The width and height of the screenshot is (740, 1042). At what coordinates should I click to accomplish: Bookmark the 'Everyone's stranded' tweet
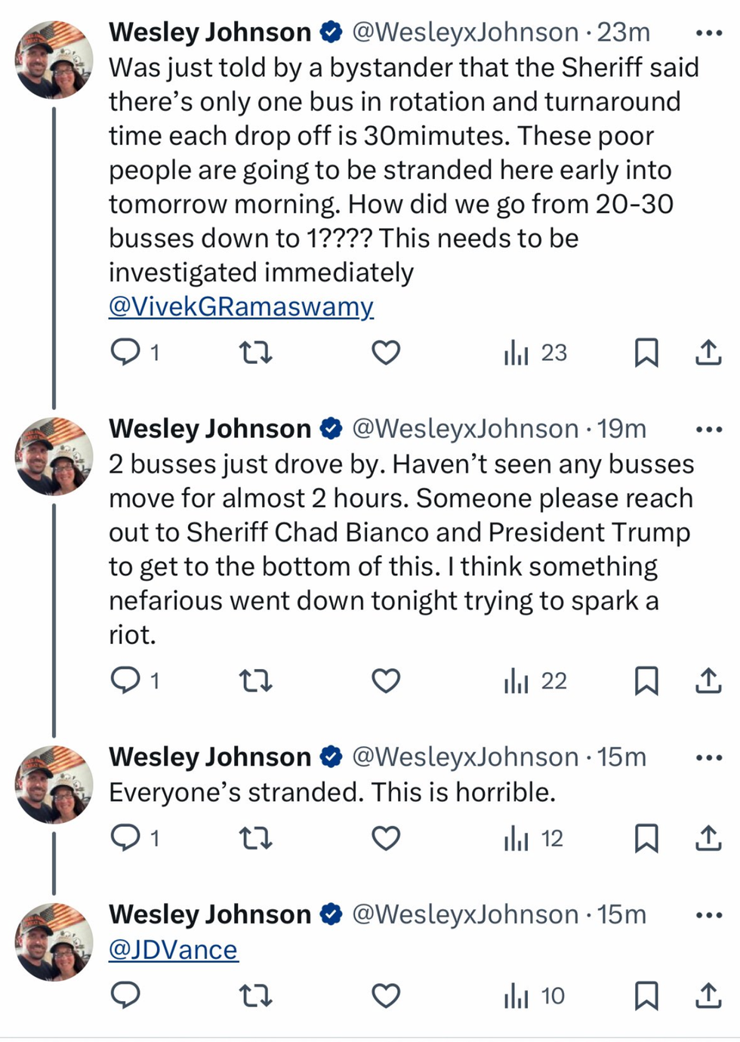pos(646,838)
